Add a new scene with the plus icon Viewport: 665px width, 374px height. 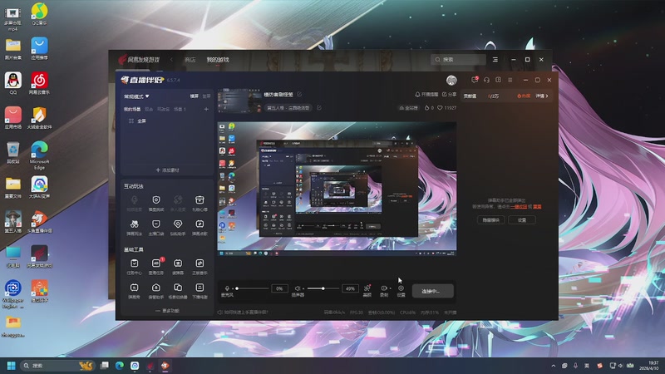point(206,109)
